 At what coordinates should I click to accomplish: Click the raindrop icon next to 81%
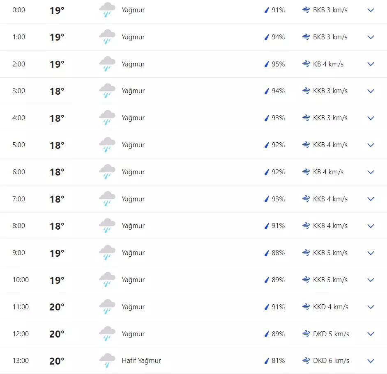[267, 361]
